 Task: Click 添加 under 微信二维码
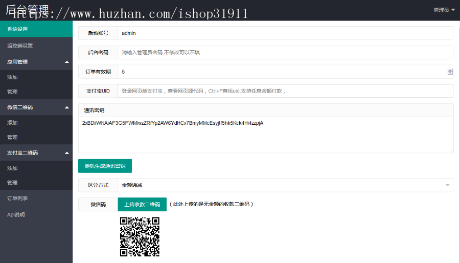tap(36, 123)
